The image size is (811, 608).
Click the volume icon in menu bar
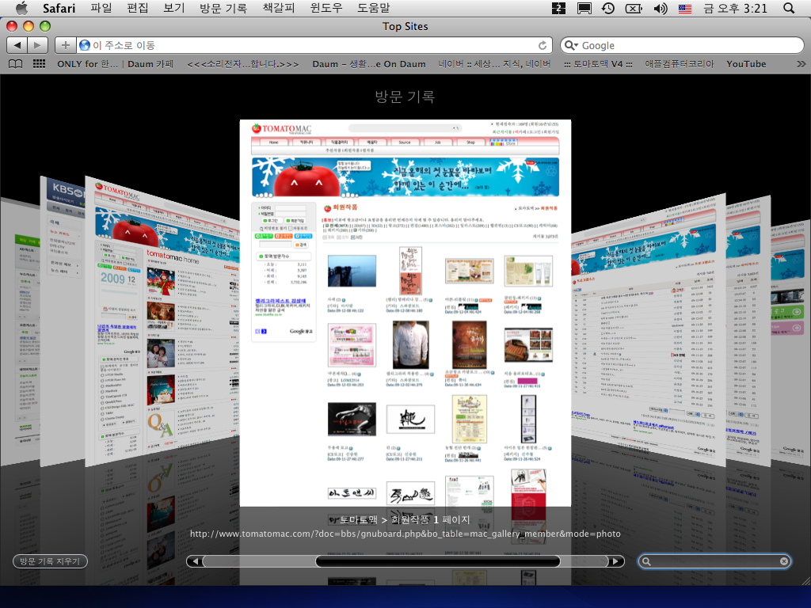click(x=660, y=9)
